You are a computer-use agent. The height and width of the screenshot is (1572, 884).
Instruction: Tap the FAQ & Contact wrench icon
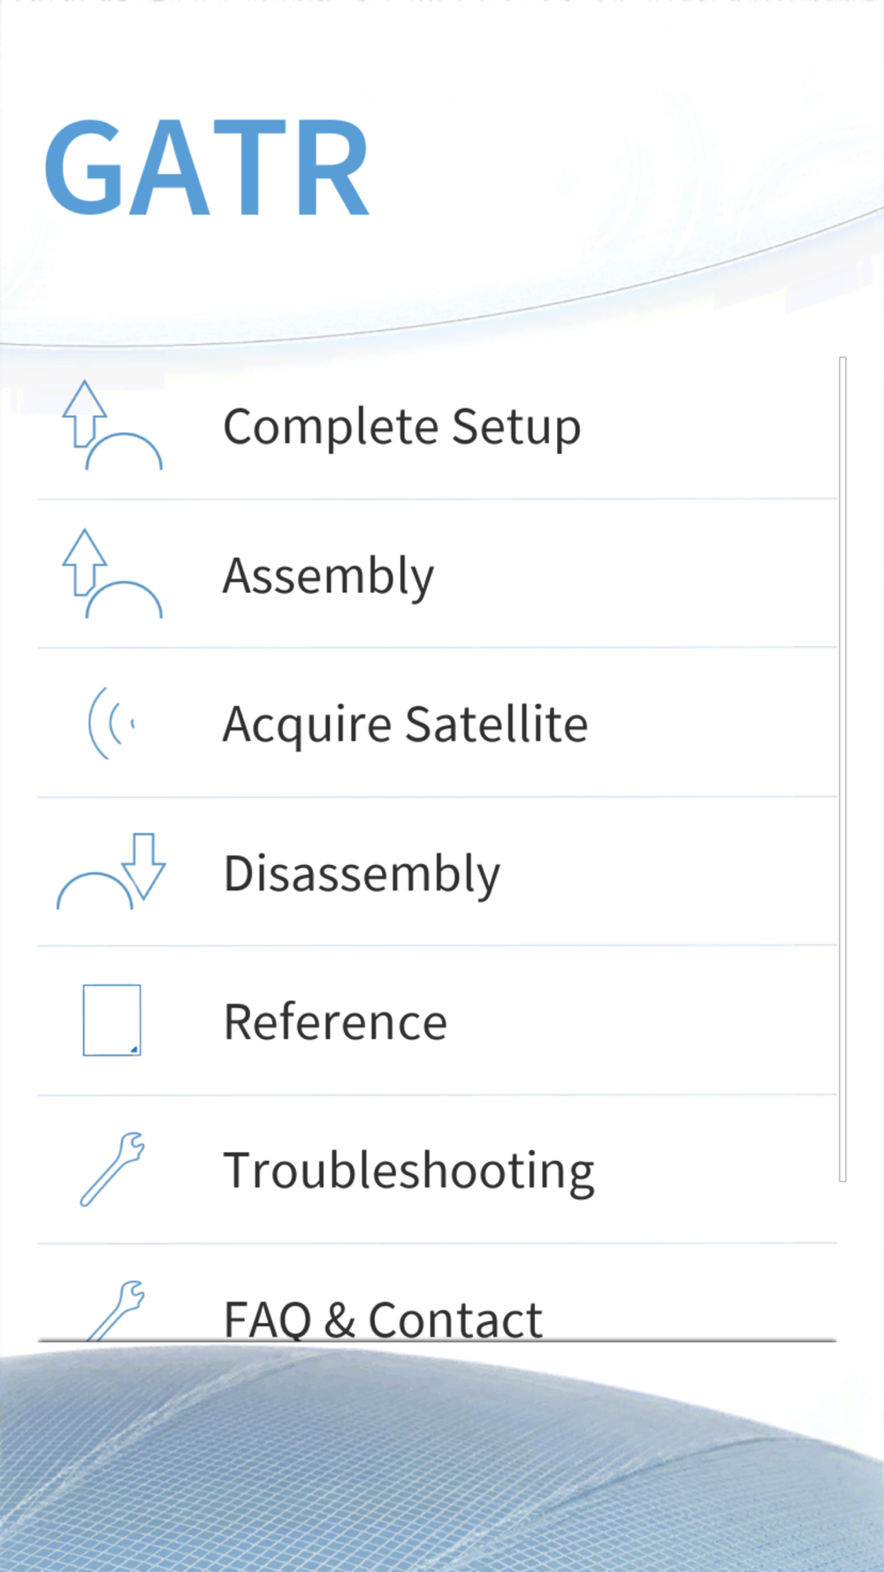[115, 1310]
